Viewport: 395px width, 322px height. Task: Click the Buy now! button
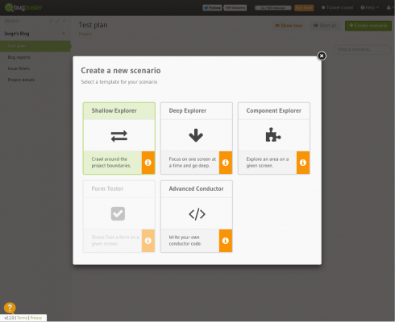tap(304, 8)
